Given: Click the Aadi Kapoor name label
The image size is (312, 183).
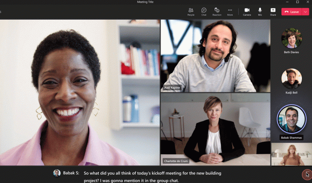Looking at the screenshot, I should coord(172,88).
